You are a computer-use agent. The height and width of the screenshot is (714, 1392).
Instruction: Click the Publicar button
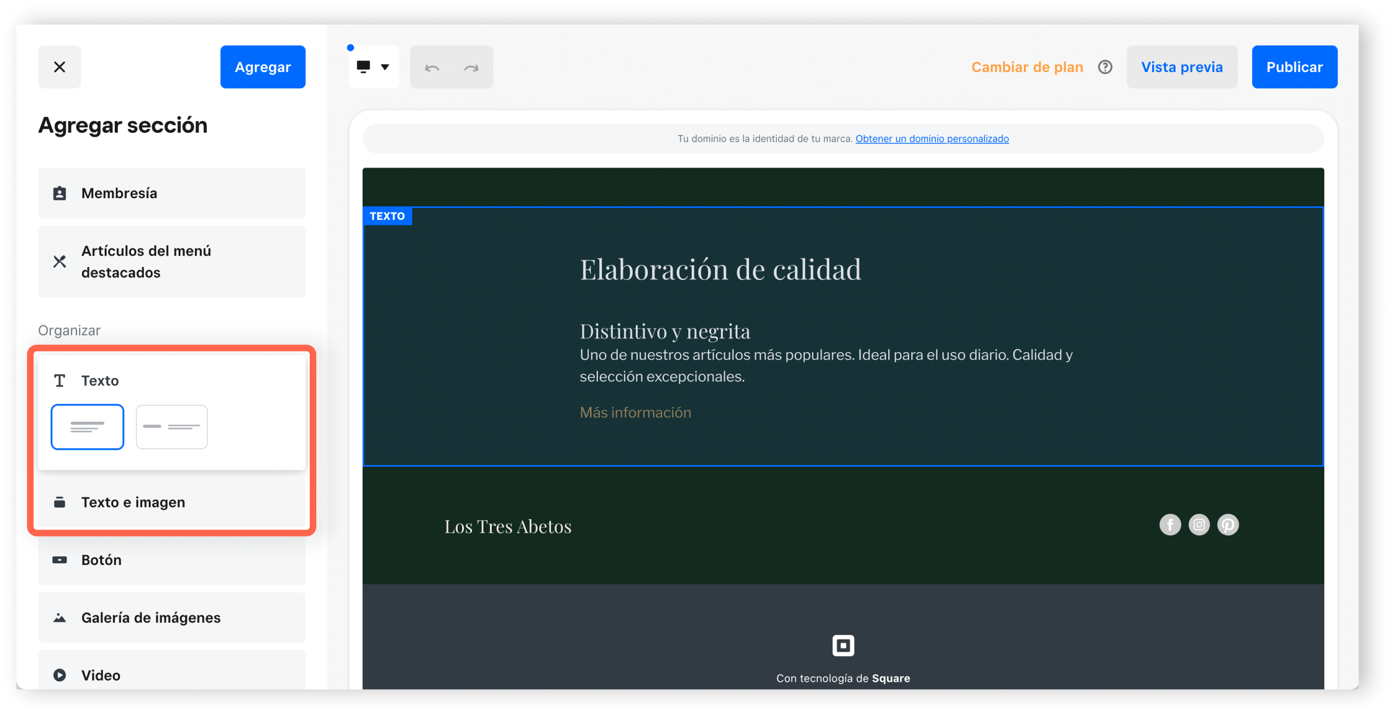click(x=1294, y=67)
